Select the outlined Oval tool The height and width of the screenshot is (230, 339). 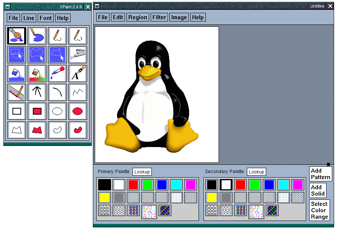pyautogui.click(x=57, y=111)
